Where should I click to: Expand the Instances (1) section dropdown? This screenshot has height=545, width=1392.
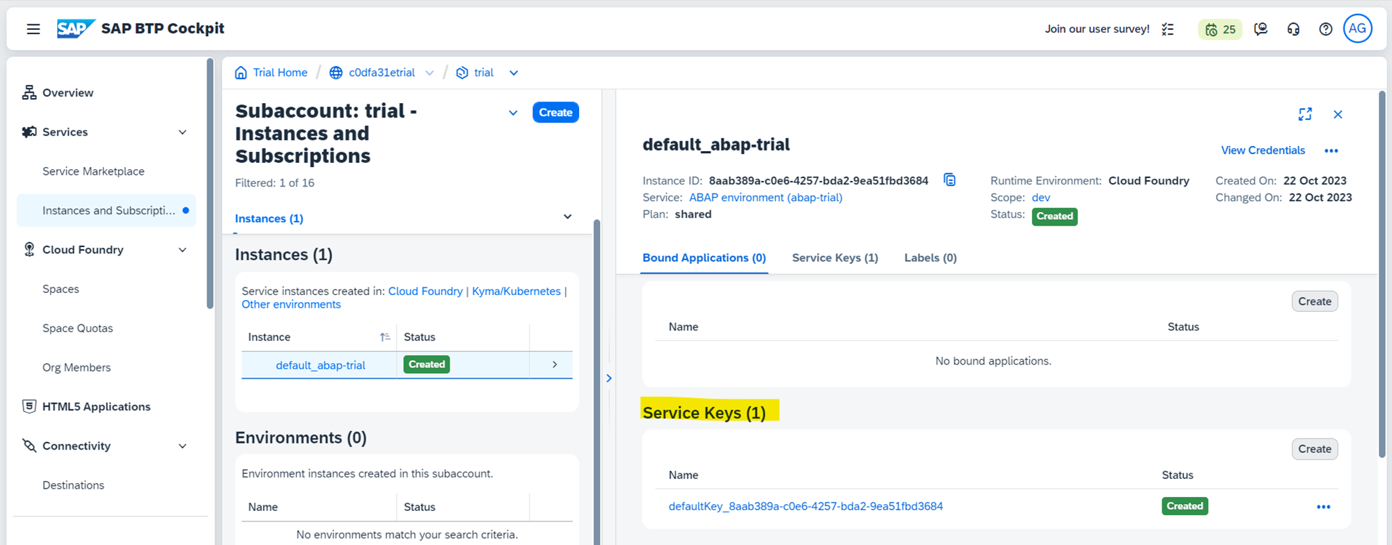pyautogui.click(x=567, y=217)
